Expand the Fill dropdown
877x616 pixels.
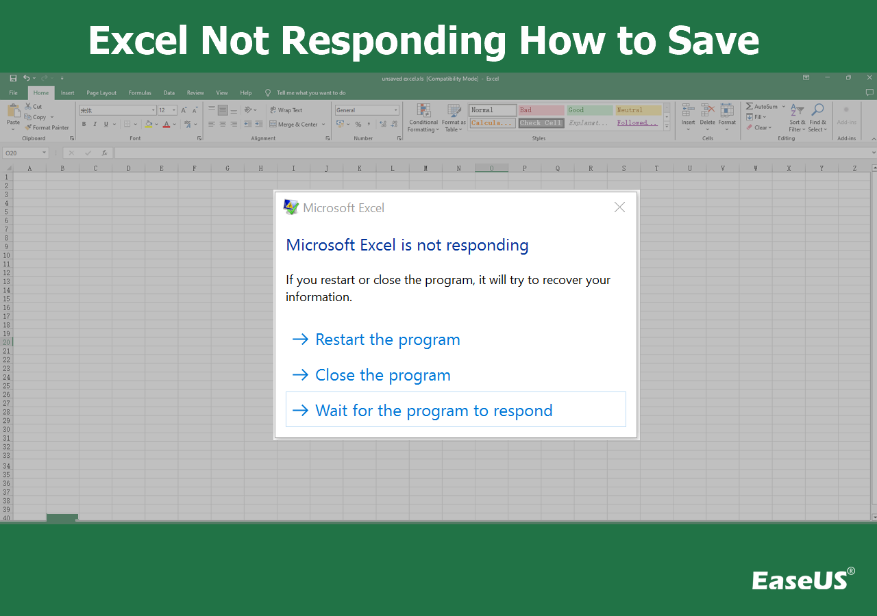pos(765,117)
